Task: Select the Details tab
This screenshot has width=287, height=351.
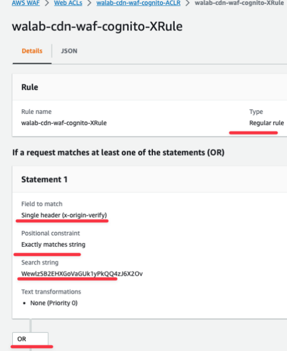Action: pyautogui.click(x=32, y=51)
